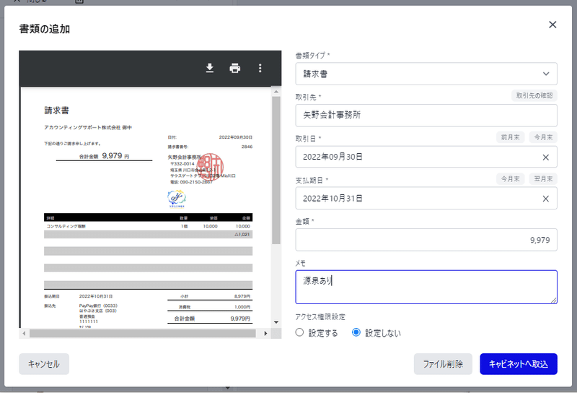Set 取引日 to 前月末
Screen dimensions: 577x393
coord(511,137)
